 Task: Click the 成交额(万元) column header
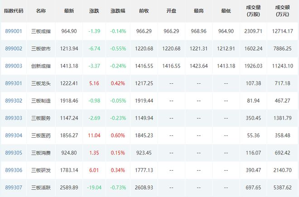[282, 11]
